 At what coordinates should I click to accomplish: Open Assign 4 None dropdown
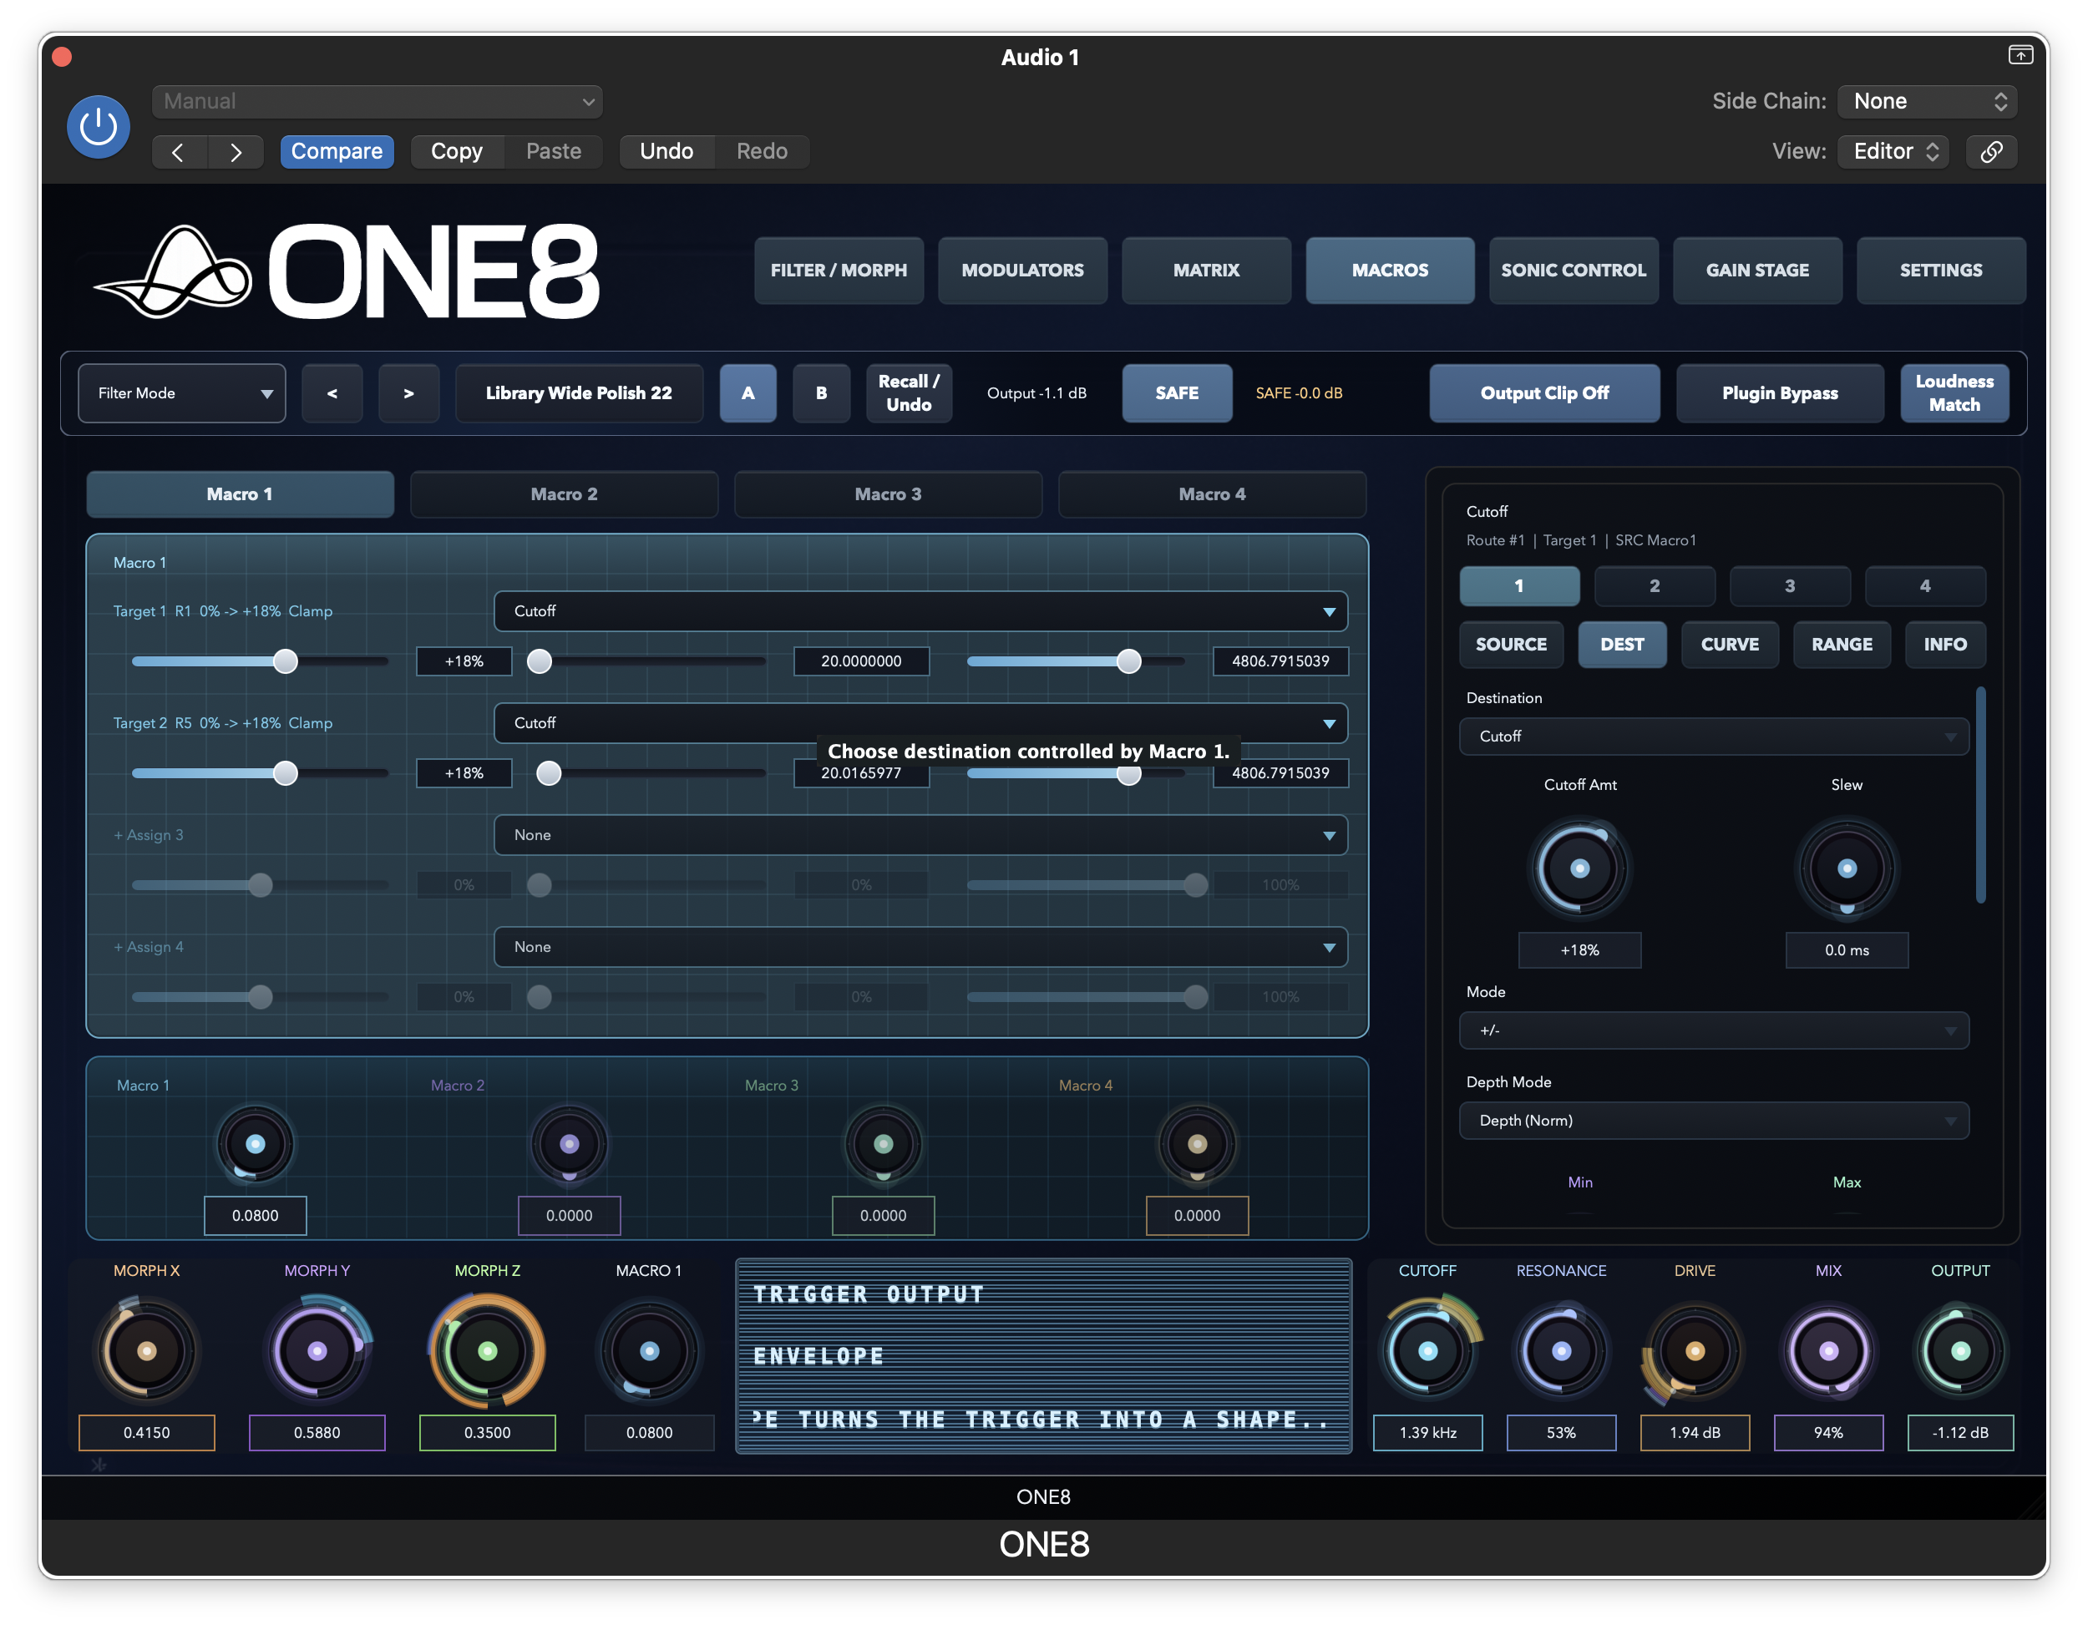pos(920,946)
